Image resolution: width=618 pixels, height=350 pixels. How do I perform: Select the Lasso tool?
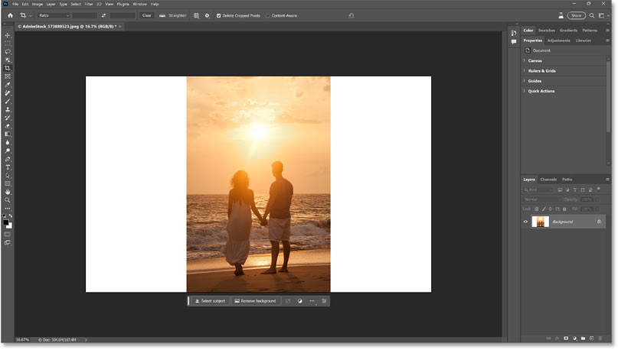(8, 51)
